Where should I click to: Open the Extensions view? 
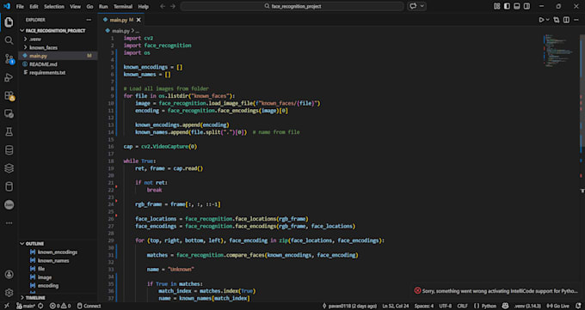9,96
